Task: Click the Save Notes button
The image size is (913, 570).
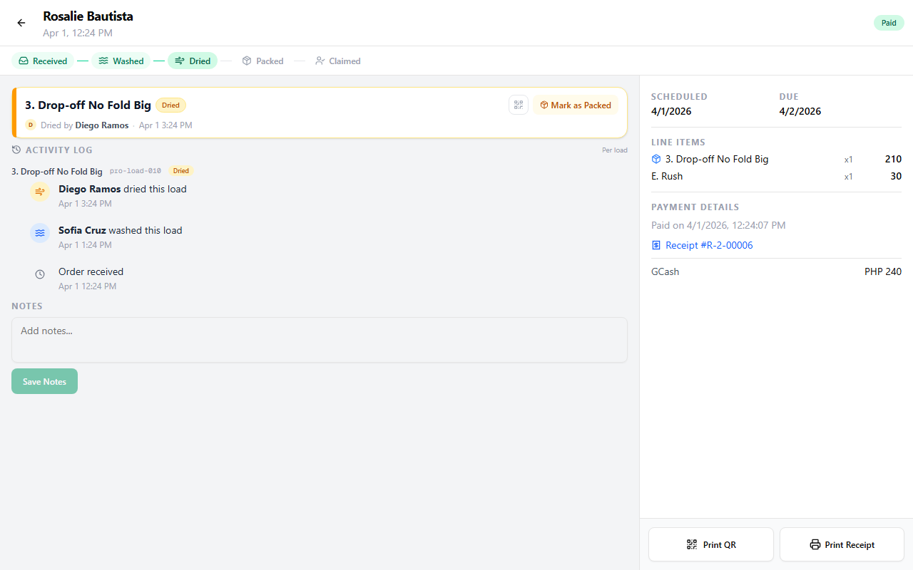Action: (44, 381)
